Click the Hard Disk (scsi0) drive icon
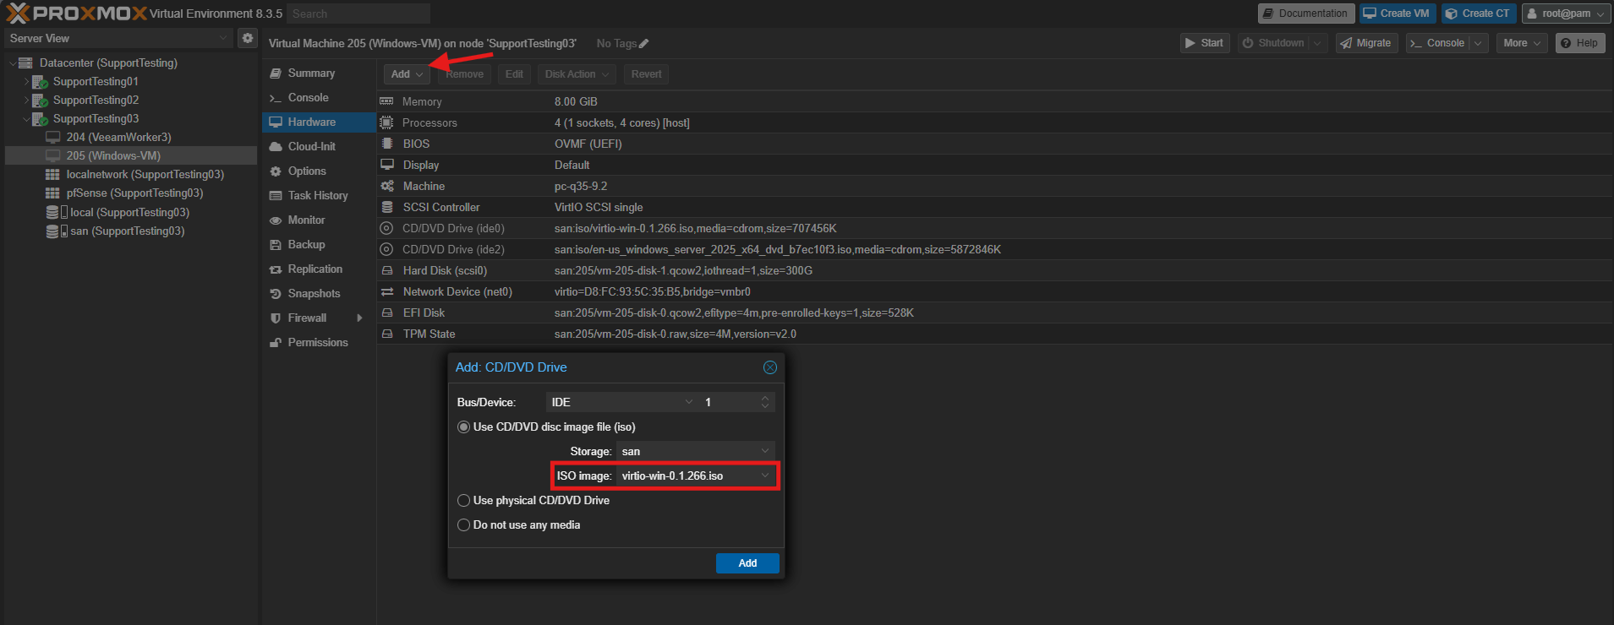 click(x=386, y=270)
